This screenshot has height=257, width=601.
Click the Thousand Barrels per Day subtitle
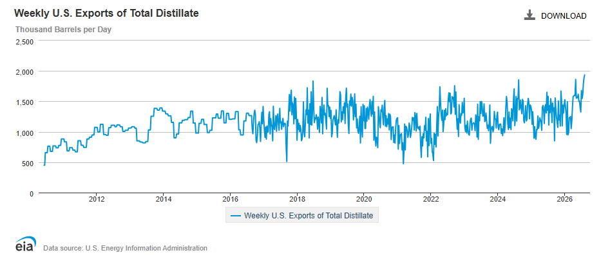tap(63, 30)
